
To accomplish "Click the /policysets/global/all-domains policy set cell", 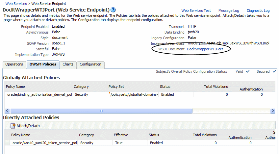I will click(133, 94).
